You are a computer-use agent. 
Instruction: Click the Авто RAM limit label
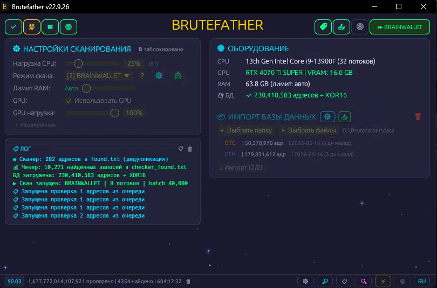point(71,88)
